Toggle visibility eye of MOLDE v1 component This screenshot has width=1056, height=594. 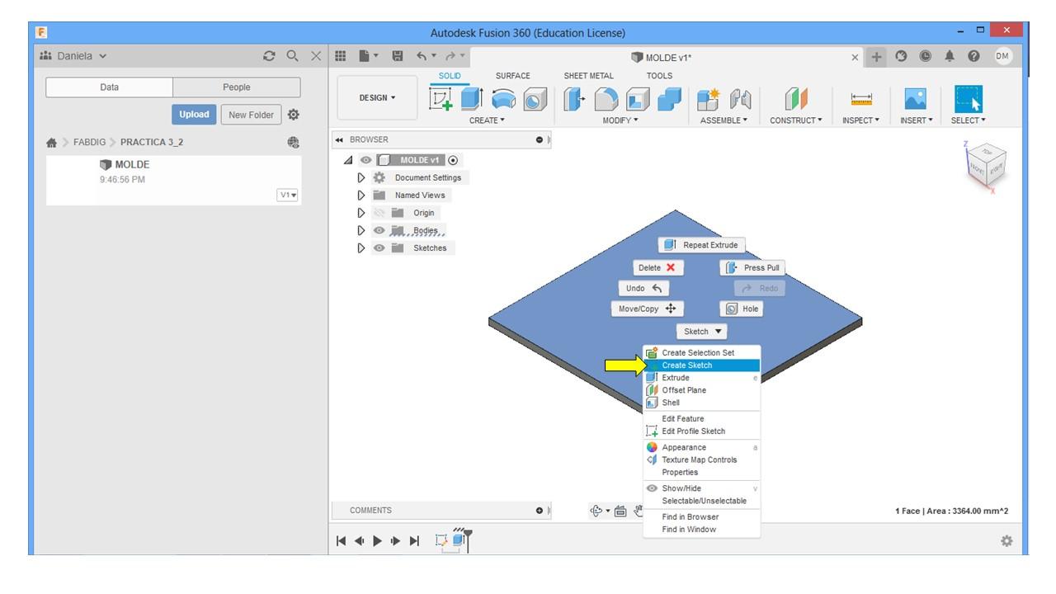tap(365, 160)
